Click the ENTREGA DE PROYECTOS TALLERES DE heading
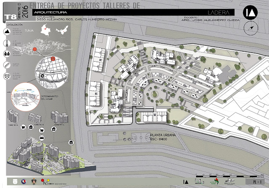 (85, 5)
